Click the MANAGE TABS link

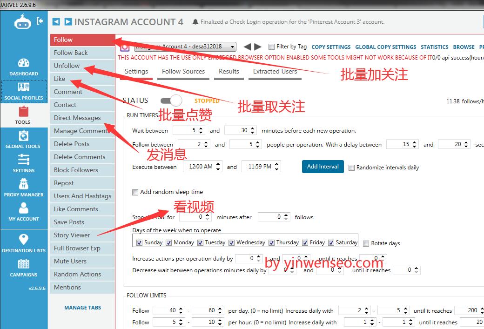(x=82, y=308)
